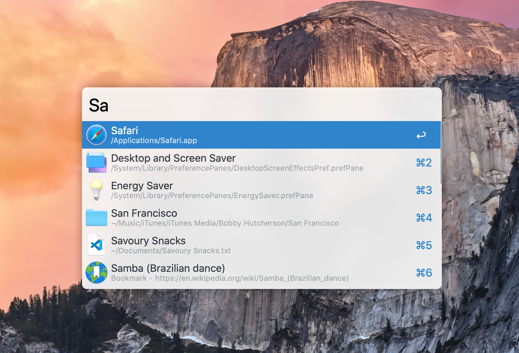Image resolution: width=519 pixels, height=353 pixels.
Task: Click the return arrow on Safari row
Action: coord(421,135)
